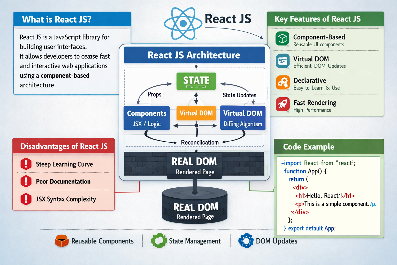Viewport: 397px width, 265px height.
Task: Click the closing </div> tag line
Action: (300, 212)
